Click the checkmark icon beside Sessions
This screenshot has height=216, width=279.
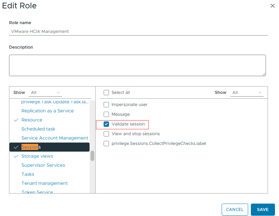16,147
